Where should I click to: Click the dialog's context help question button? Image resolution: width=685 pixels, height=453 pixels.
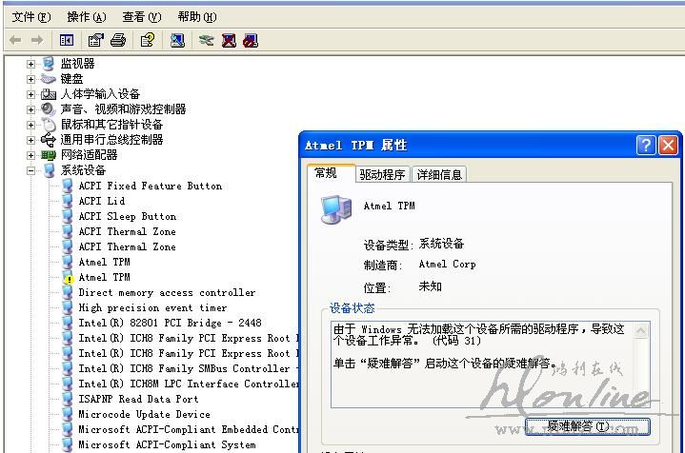pos(646,146)
